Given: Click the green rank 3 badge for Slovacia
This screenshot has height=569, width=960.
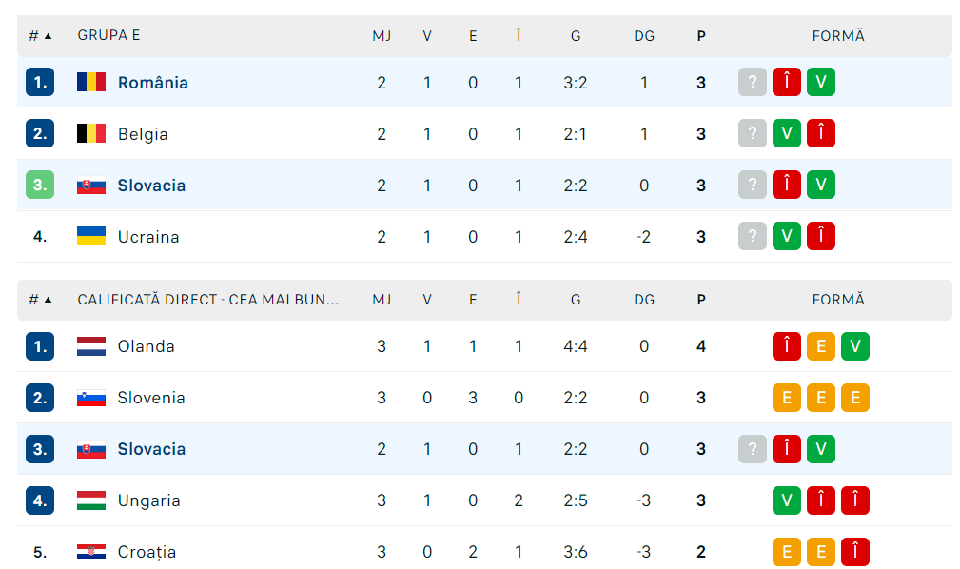Looking at the screenshot, I should click(x=40, y=186).
